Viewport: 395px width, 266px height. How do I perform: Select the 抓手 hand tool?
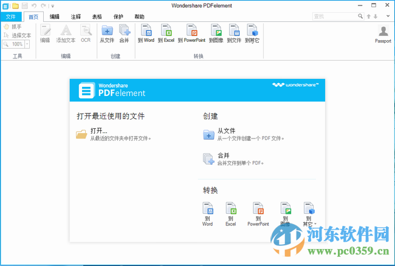coord(13,27)
